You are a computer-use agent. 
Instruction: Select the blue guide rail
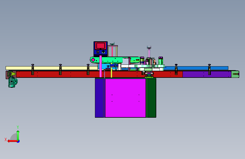[x=195, y=68]
